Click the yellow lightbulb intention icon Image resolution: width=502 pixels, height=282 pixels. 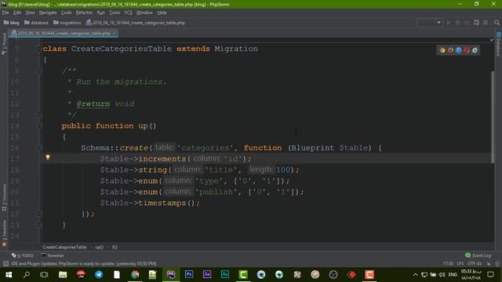[x=48, y=157]
